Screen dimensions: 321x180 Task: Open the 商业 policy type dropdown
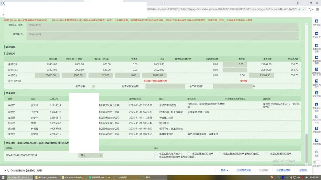click(90, 155)
